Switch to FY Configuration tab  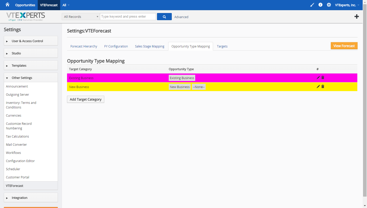(x=116, y=46)
